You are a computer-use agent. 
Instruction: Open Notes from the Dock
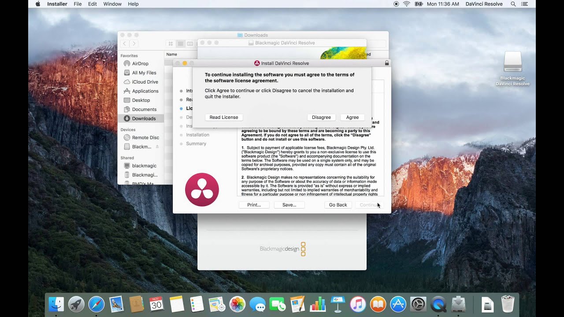point(177,304)
